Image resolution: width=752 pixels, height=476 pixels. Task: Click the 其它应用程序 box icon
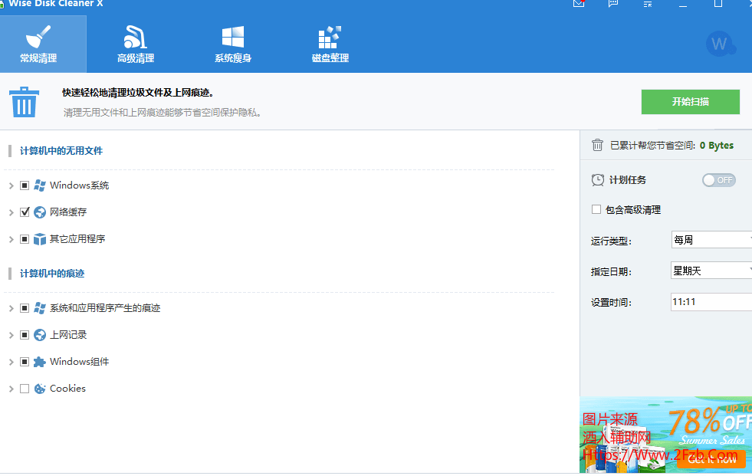click(x=40, y=239)
